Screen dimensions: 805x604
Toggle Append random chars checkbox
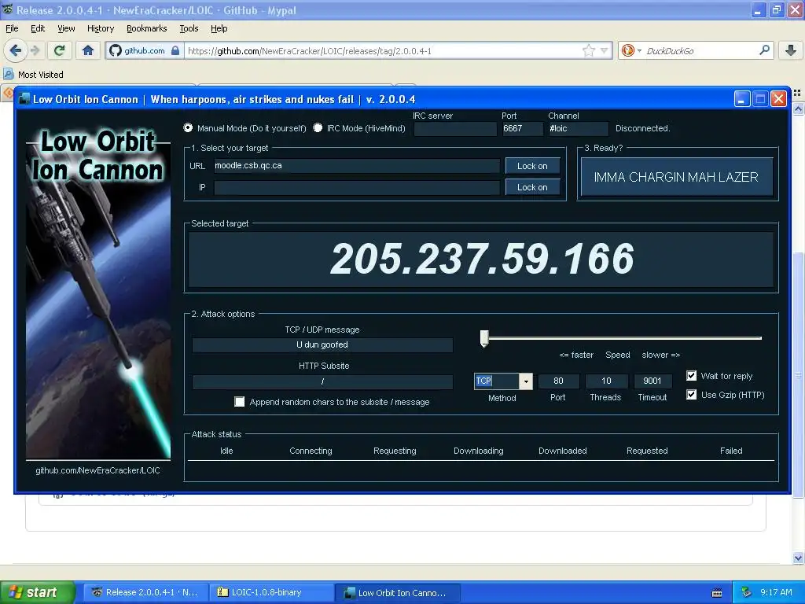(x=239, y=402)
